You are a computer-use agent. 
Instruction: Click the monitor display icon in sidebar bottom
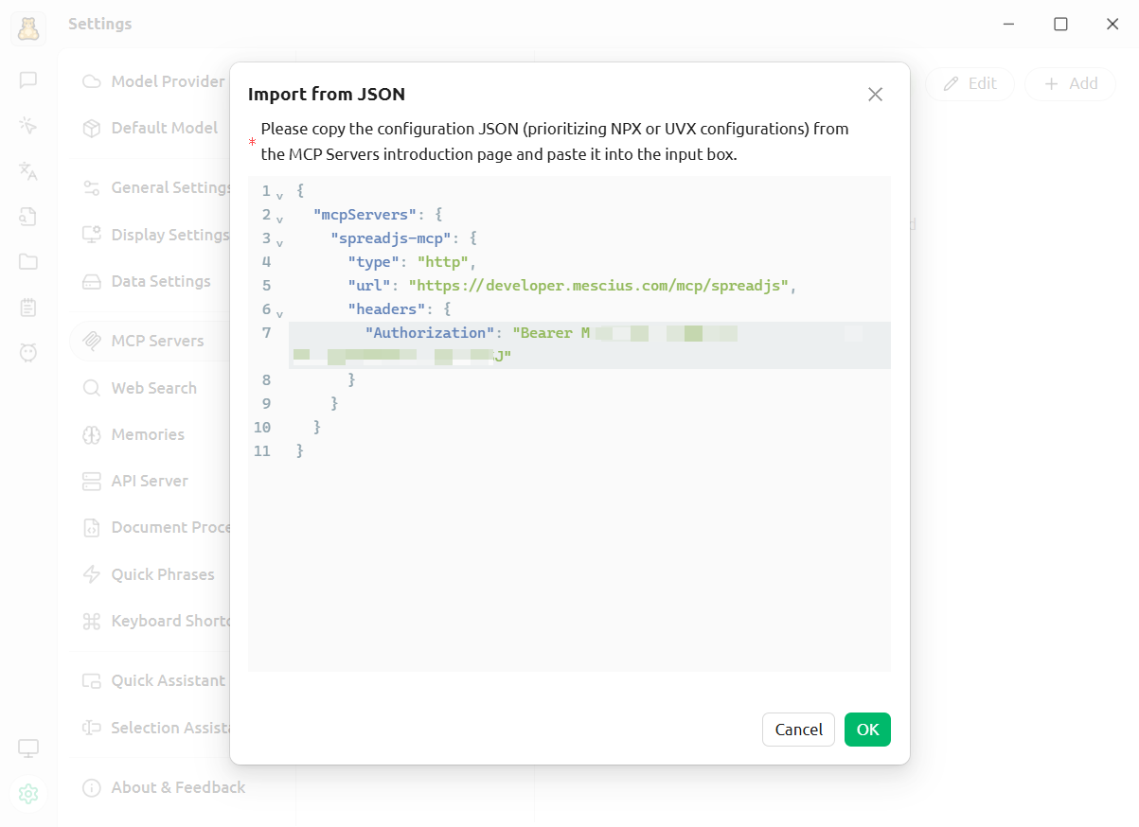point(28,748)
